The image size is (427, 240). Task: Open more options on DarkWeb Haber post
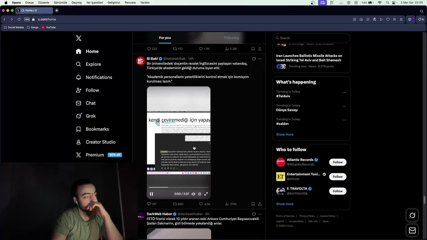[260, 214]
